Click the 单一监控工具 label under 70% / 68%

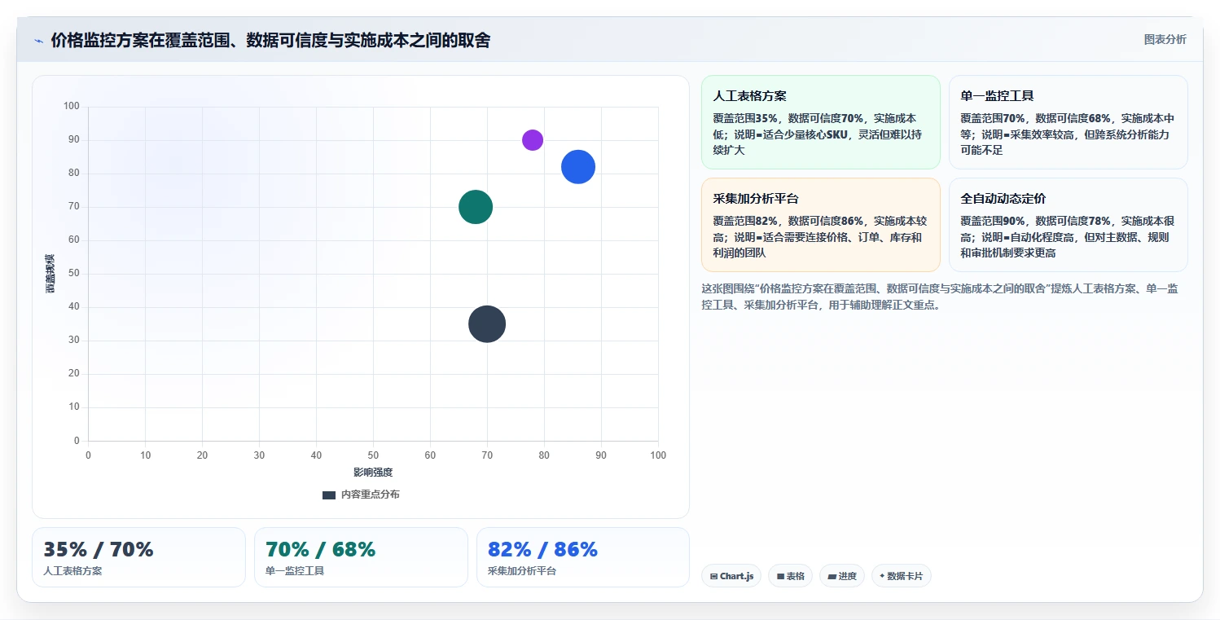click(295, 571)
